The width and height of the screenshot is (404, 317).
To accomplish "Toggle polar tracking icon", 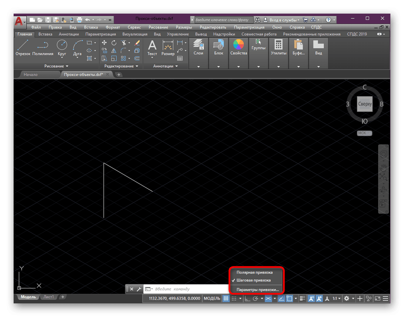I will point(256,298).
